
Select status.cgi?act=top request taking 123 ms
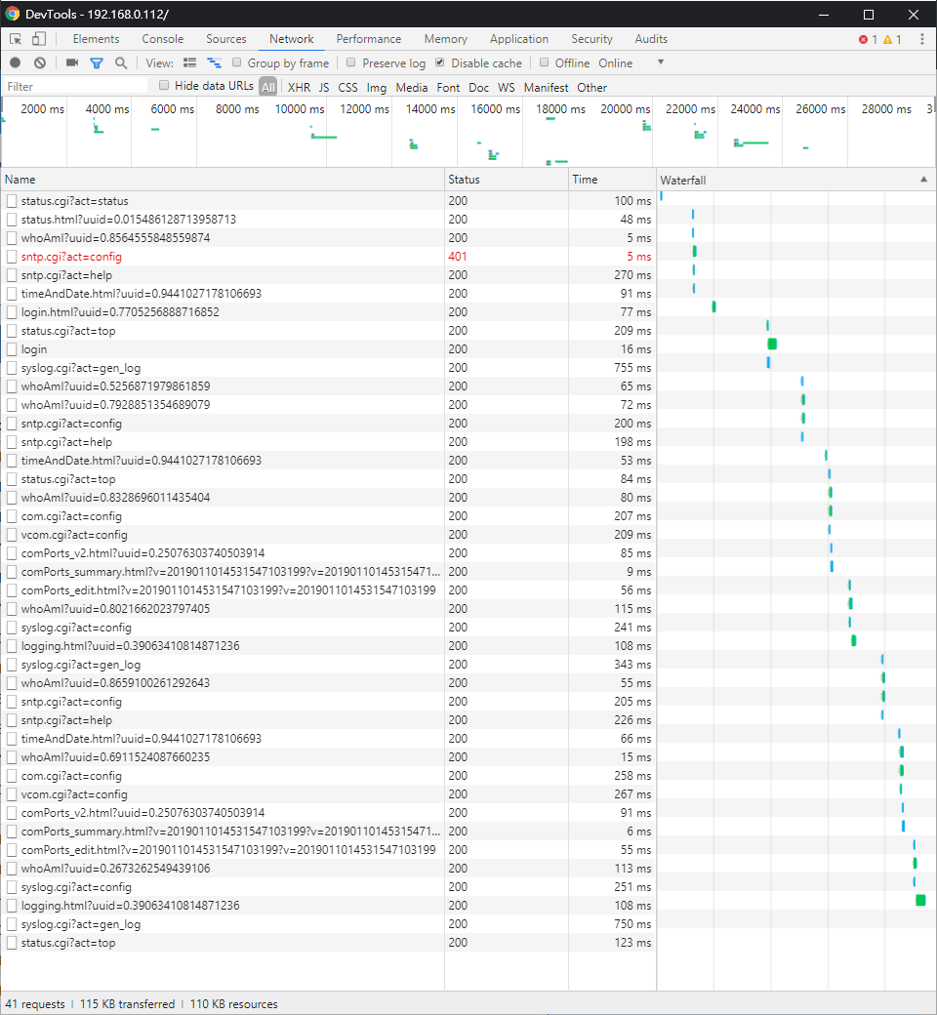tap(328, 943)
